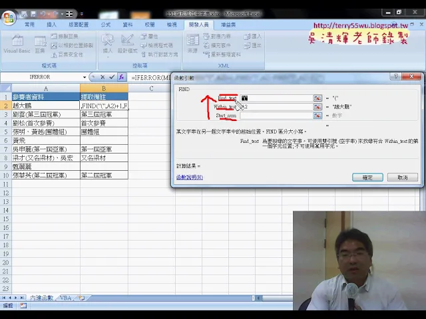Click the Redo arrow in Quick Access Toolbar
The height and width of the screenshot is (319, 426).
[x=56, y=13]
